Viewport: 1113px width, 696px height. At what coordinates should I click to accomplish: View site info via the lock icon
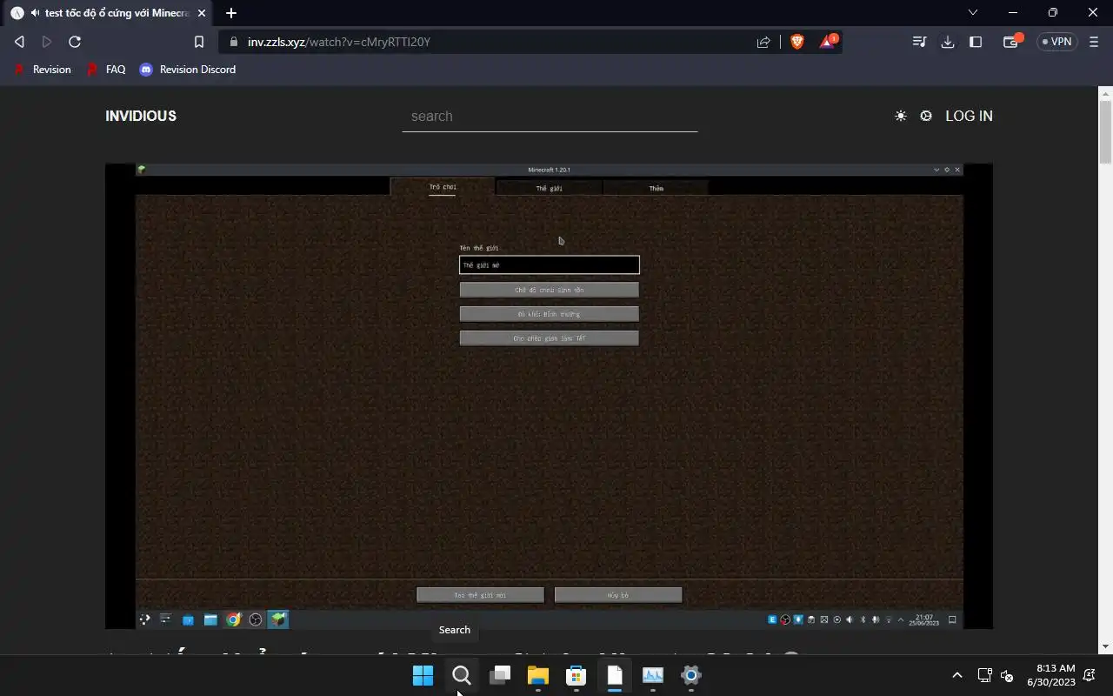click(x=233, y=42)
